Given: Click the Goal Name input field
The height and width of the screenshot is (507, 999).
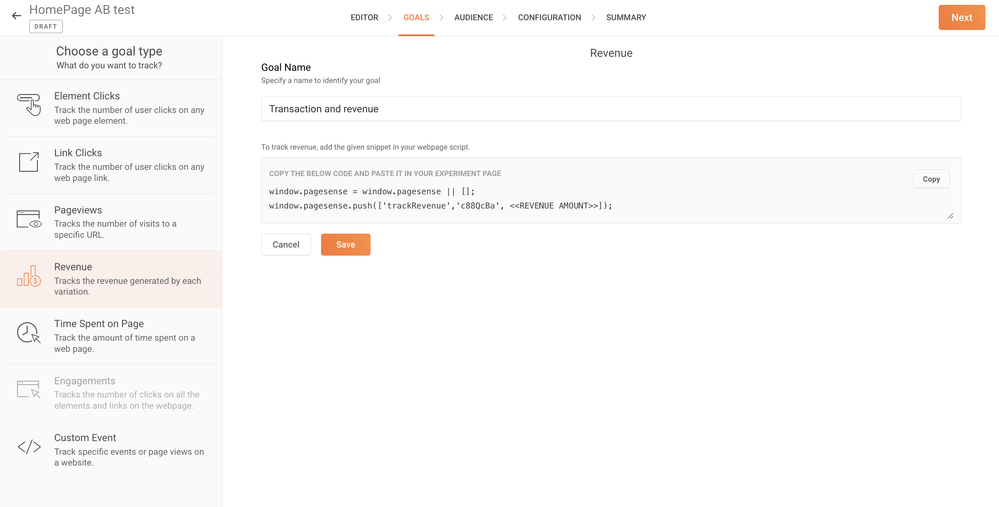Looking at the screenshot, I should 611,109.
